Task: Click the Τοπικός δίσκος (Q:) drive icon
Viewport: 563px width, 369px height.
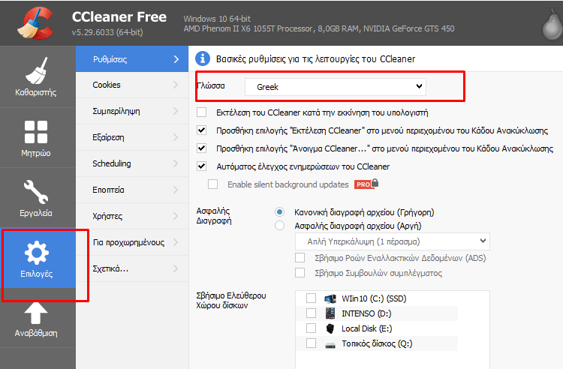Action: [330, 344]
